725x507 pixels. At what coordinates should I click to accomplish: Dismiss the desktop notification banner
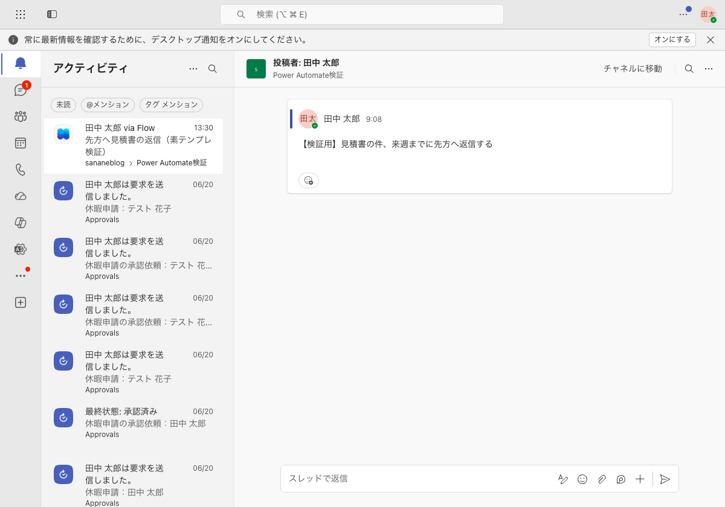pyautogui.click(x=710, y=40)
